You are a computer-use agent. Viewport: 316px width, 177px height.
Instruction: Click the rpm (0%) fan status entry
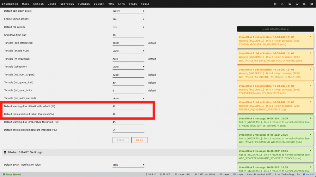click(x=182, y=174)
